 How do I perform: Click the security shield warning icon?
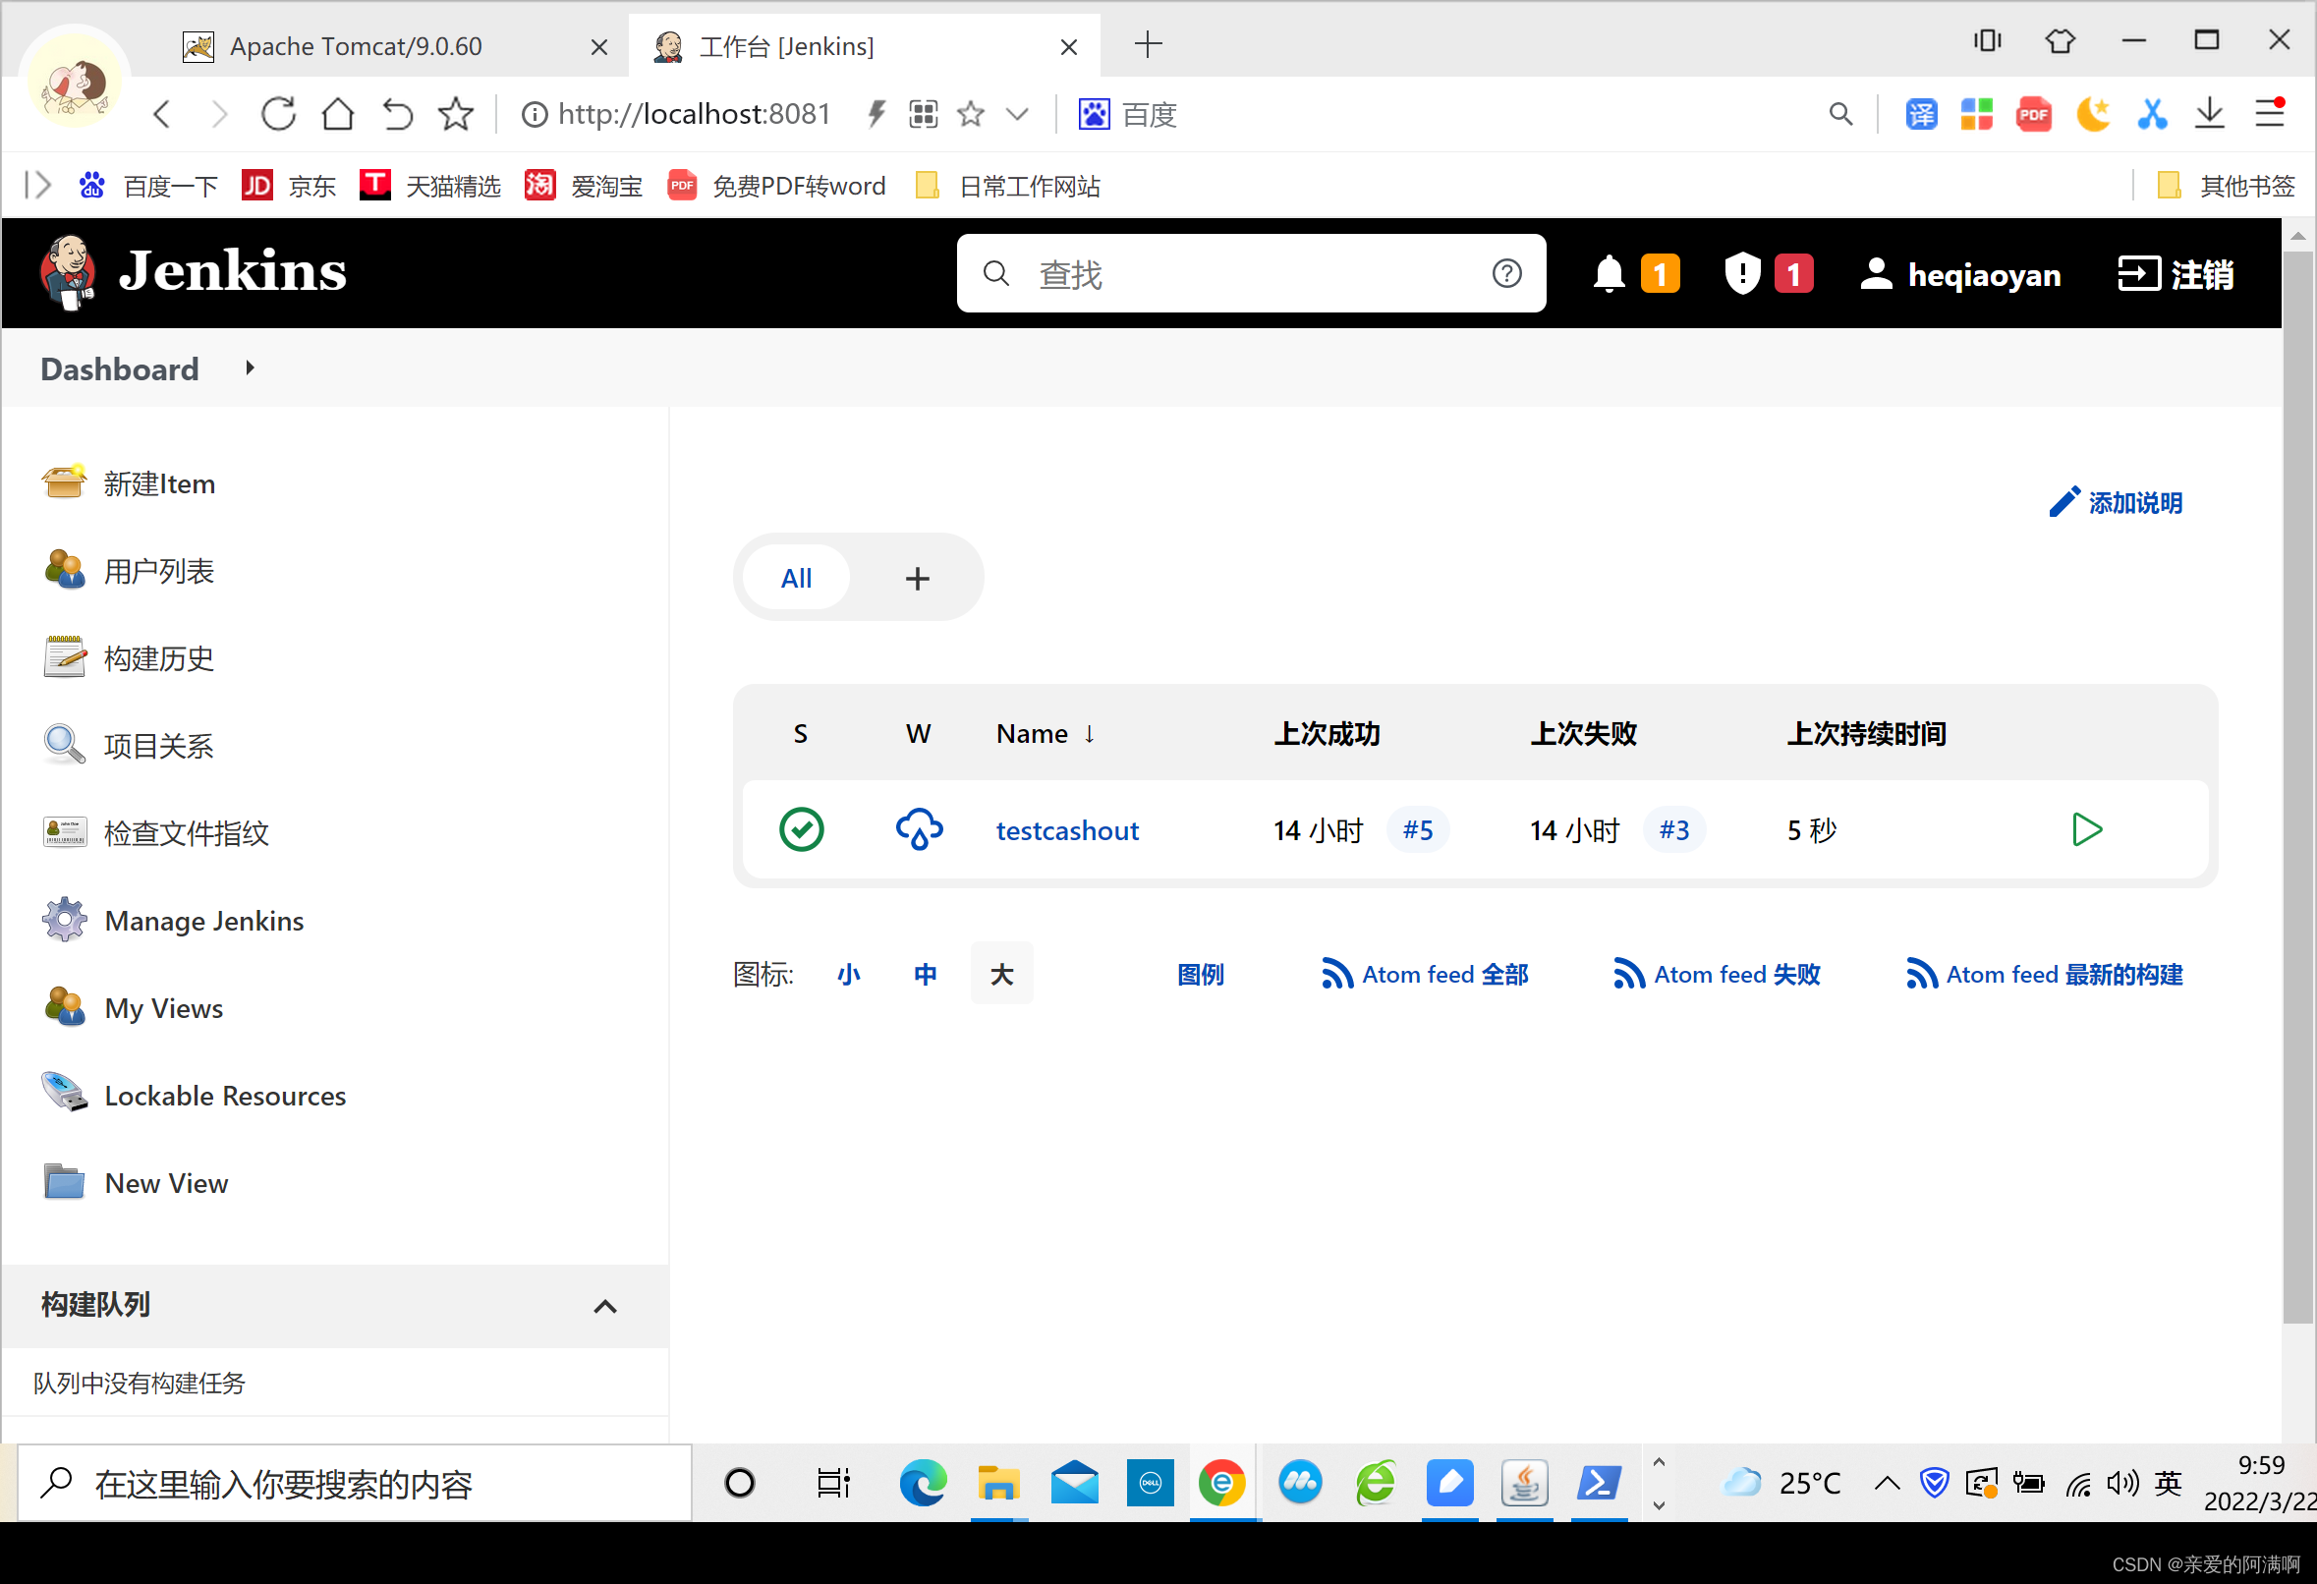[x=1742, y=274]
